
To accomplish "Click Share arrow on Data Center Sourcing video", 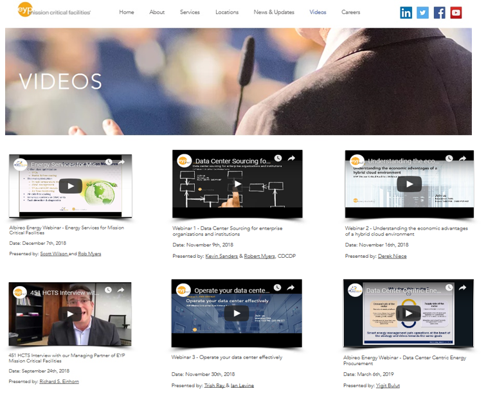I will click(x=291, y=158).
